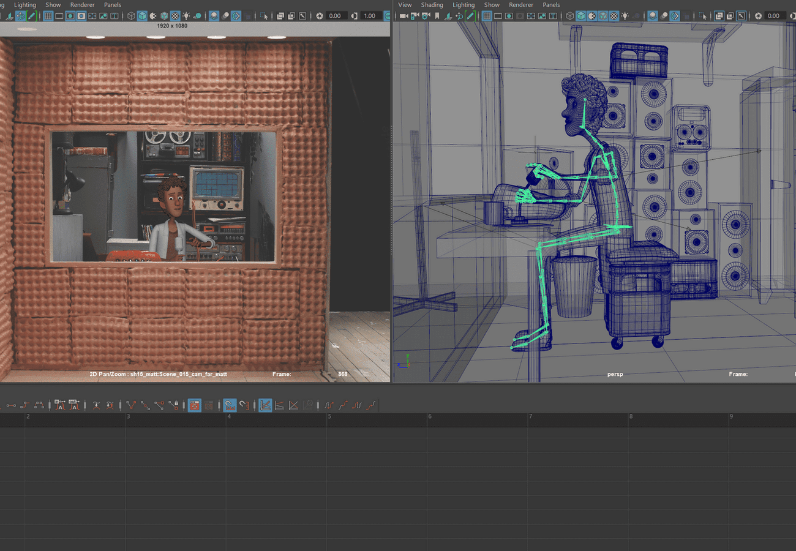Open the Show menu in left viewport
Viewport: 796px width, 551px height.
[53, 5]
